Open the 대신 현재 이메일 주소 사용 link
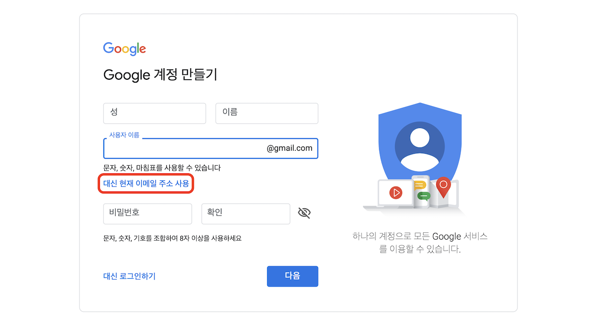 (146, 183)
